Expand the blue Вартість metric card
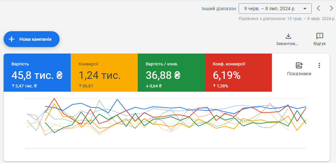Viewport: 336px width, 163px height. pos(37,73)
